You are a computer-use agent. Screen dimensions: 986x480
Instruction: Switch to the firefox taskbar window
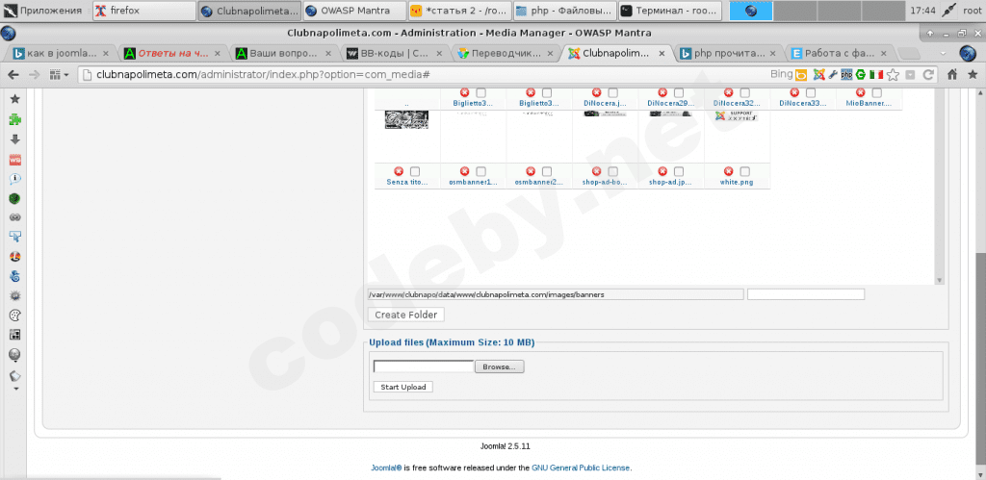144,11
